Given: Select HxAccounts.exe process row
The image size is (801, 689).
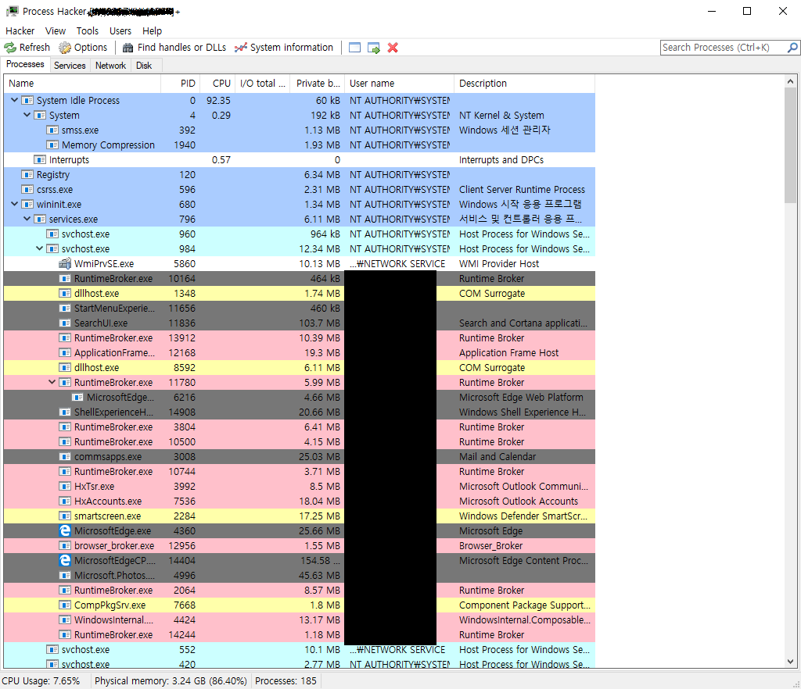Looking at the screenshot, I should [x=300, y=502].
